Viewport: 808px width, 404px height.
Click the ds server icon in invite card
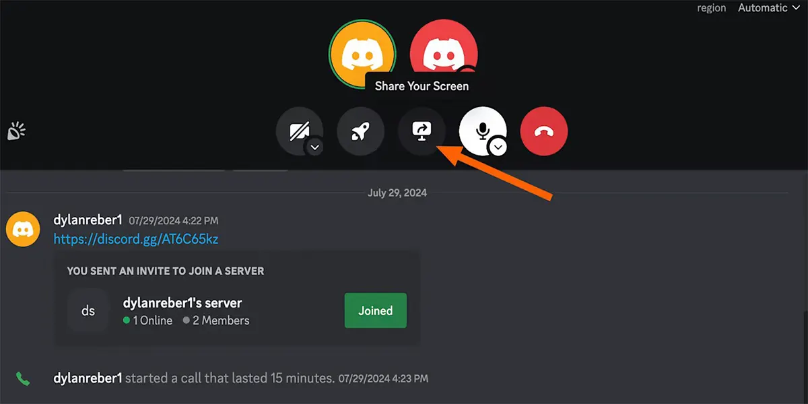coord(88,310)
